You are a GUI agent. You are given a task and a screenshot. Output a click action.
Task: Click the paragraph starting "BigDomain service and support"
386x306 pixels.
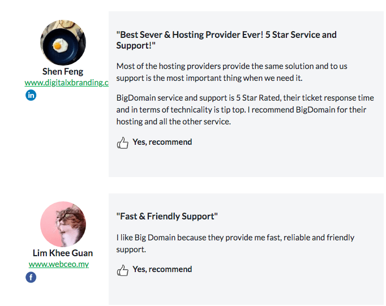pos(245,110)
